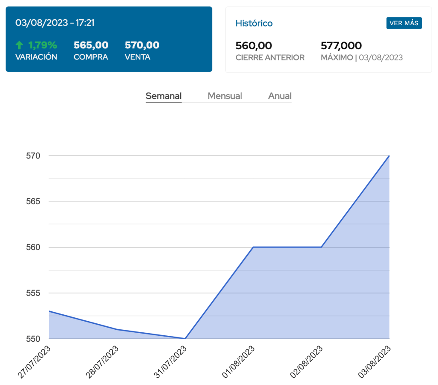Select the Mensual chart tab
Screen dimensions: 438x385
coord(225,96)
